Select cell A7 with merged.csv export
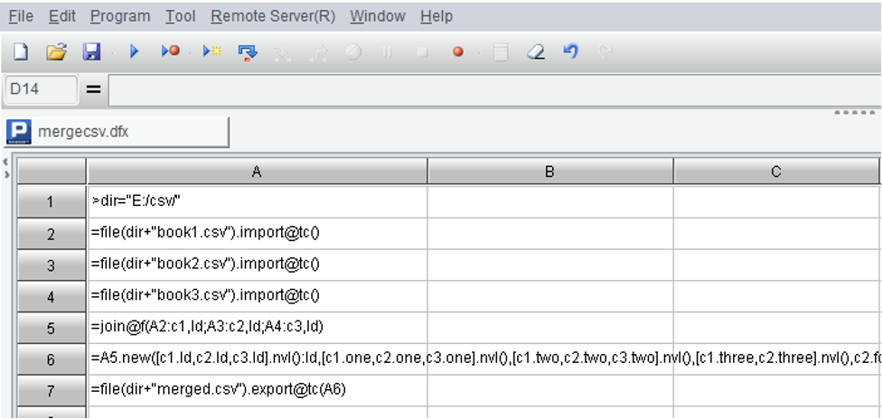This screenshot has width=883, height=419. tap(257, 389)
